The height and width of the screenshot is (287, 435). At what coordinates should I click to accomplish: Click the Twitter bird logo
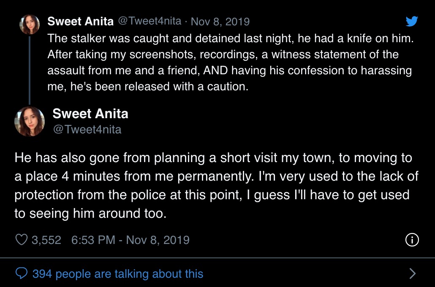coord(412,21)
